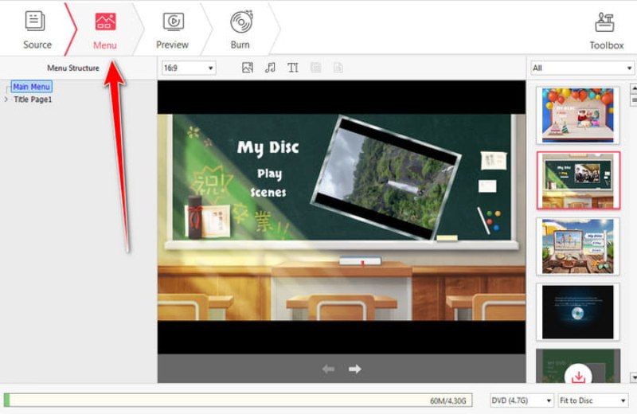
Task: Select Main Menu in the menu structure
Action: click(x=32, y=87)
